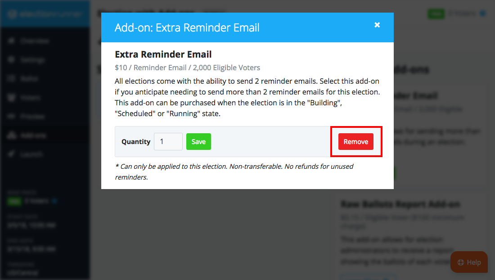Screen dimensions: 495x280
Task: Click the blue info icon beside the voter count
Action: click(483, 14)
